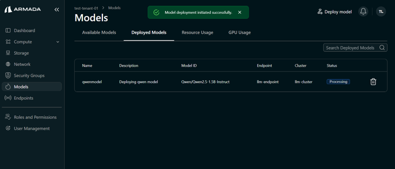The height and width of the screenshot is (169, 395).
Task: Open Endpoints page from sidebar
Action: (23, 98)
